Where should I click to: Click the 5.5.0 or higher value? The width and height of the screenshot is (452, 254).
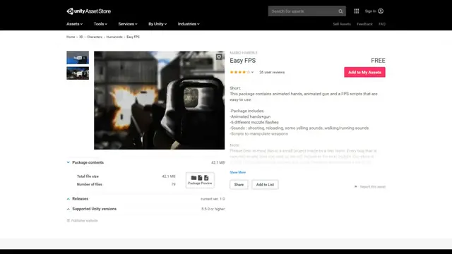213,209
